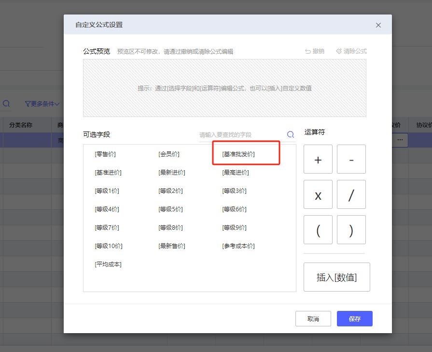432x352 pixels.
Task: Choose the [会员价] field
Action: [x=169, y=154]
